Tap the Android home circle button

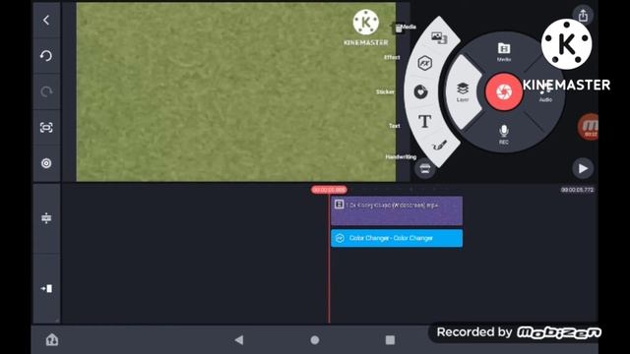(315, 340)
